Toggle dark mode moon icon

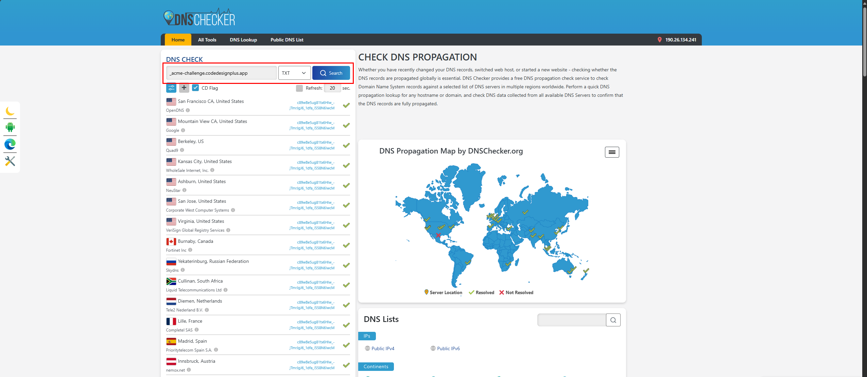point(10,111)
